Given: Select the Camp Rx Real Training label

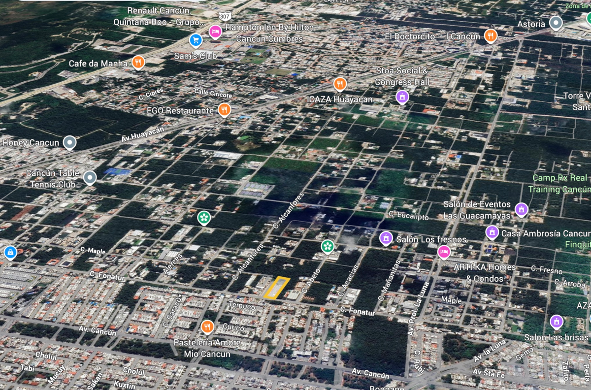Looking at the screenshot, I should 559,184.
